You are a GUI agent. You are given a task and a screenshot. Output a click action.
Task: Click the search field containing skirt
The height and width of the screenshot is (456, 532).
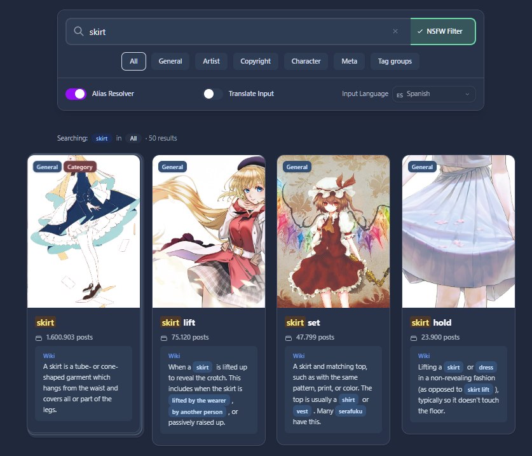click(x=238, y=31)
